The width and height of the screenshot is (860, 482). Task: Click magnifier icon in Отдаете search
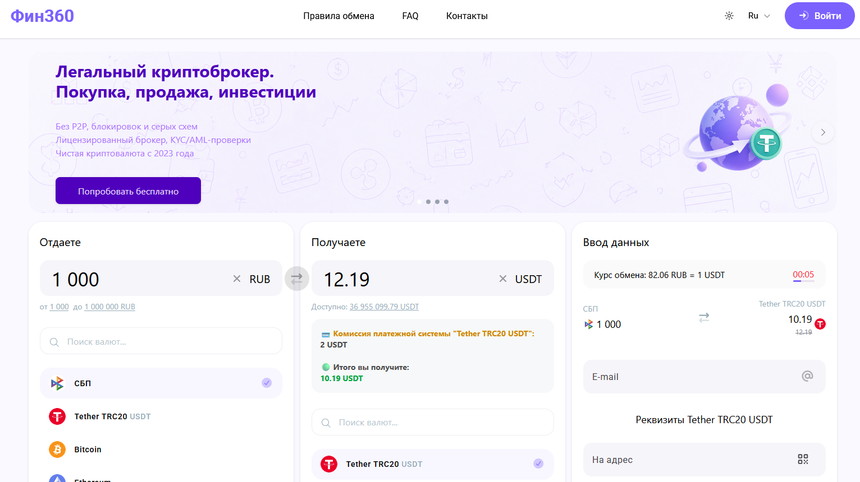pyautogui.click(x=54, y=342)
